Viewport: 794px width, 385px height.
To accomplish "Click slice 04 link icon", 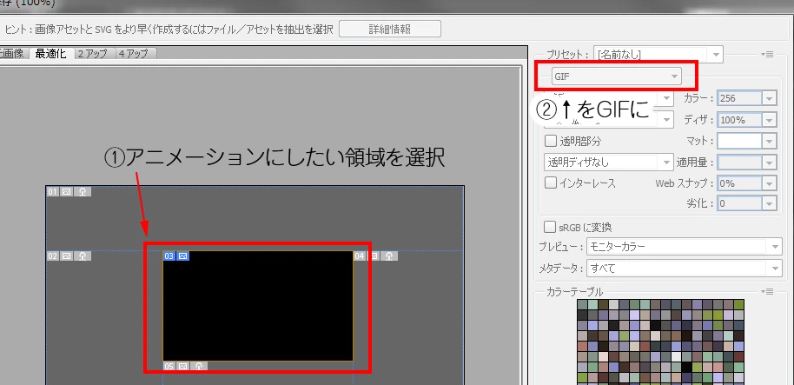I will click(x=389, y=256).
